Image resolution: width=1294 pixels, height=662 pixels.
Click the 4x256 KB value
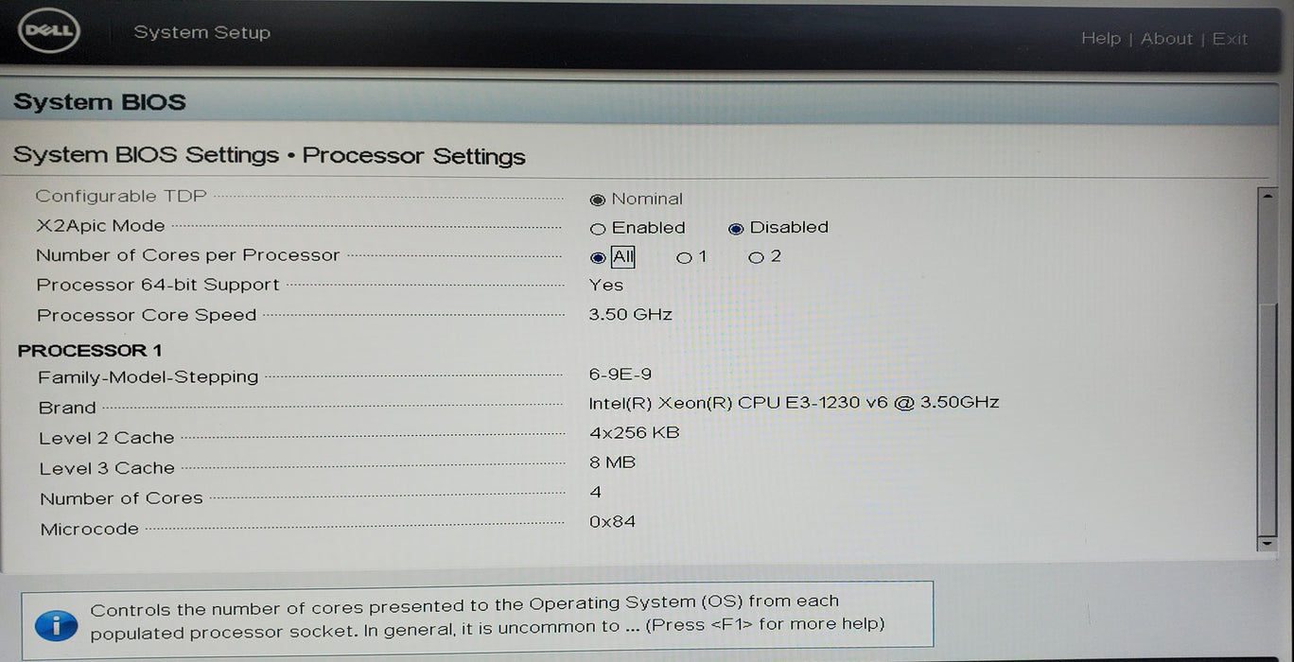[x=634, y=433]
